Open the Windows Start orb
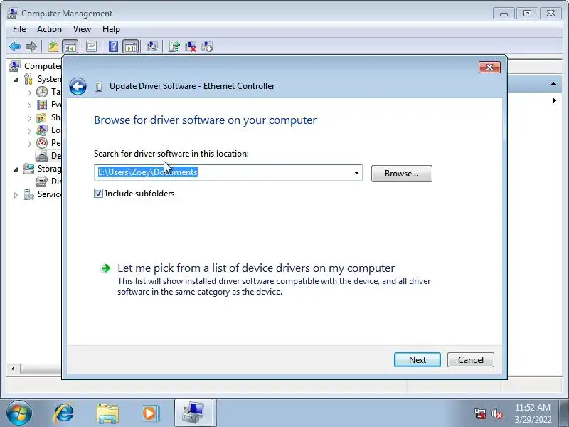Viewport: 569px width, 427px height. (x=19, y=413)
